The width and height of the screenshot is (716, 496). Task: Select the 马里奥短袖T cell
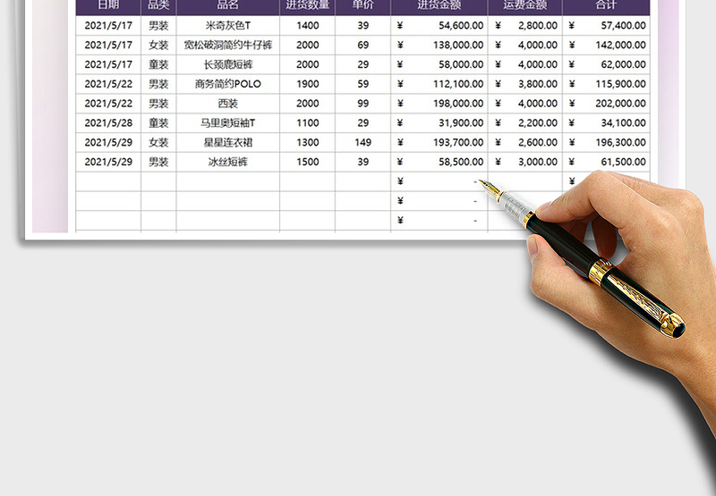point(228,122)
